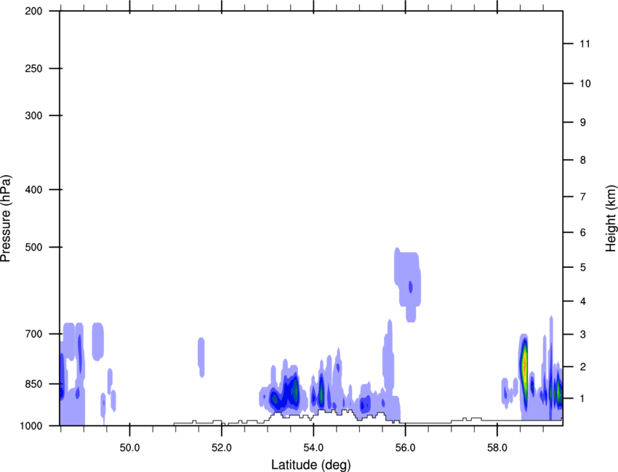Pick the 6 km height label

pos(582,232)
